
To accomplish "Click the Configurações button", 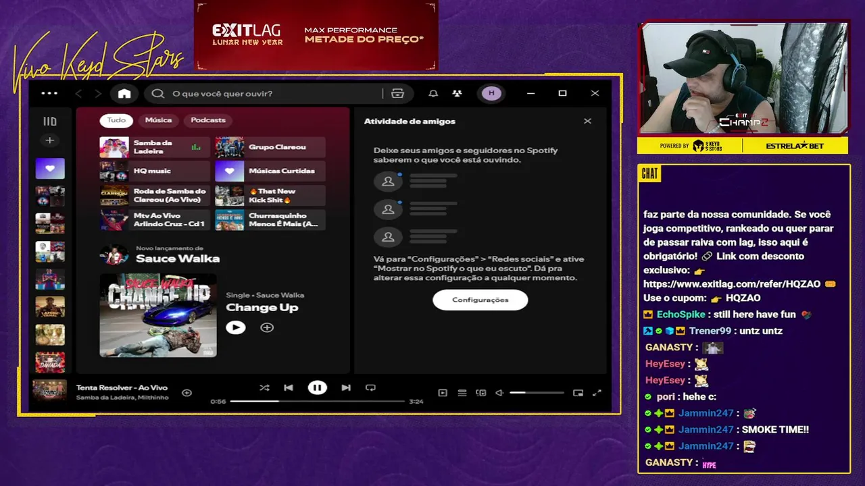I will click(480, 300).
